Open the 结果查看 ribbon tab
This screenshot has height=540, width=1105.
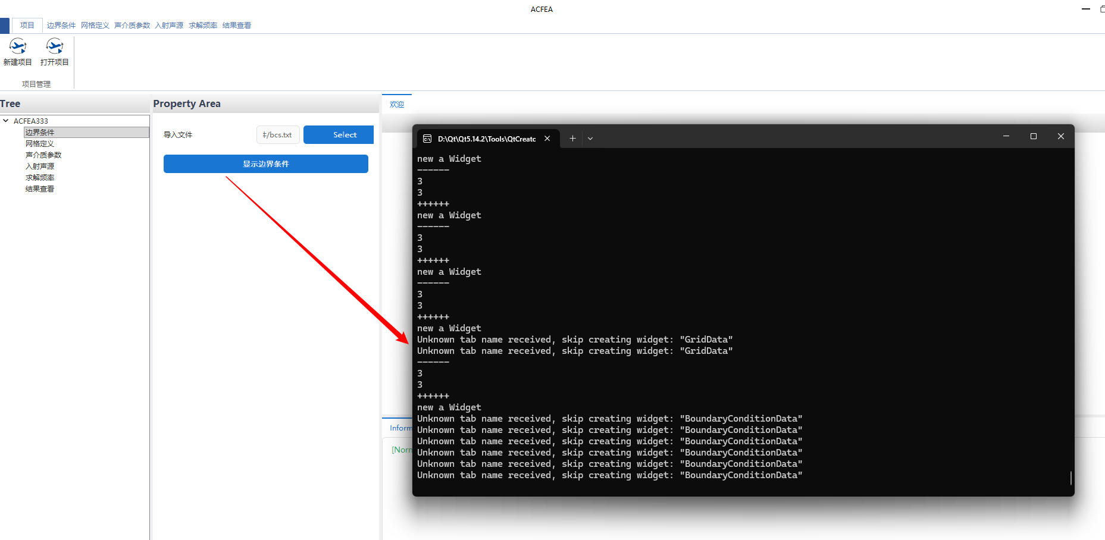pos(237,25)
